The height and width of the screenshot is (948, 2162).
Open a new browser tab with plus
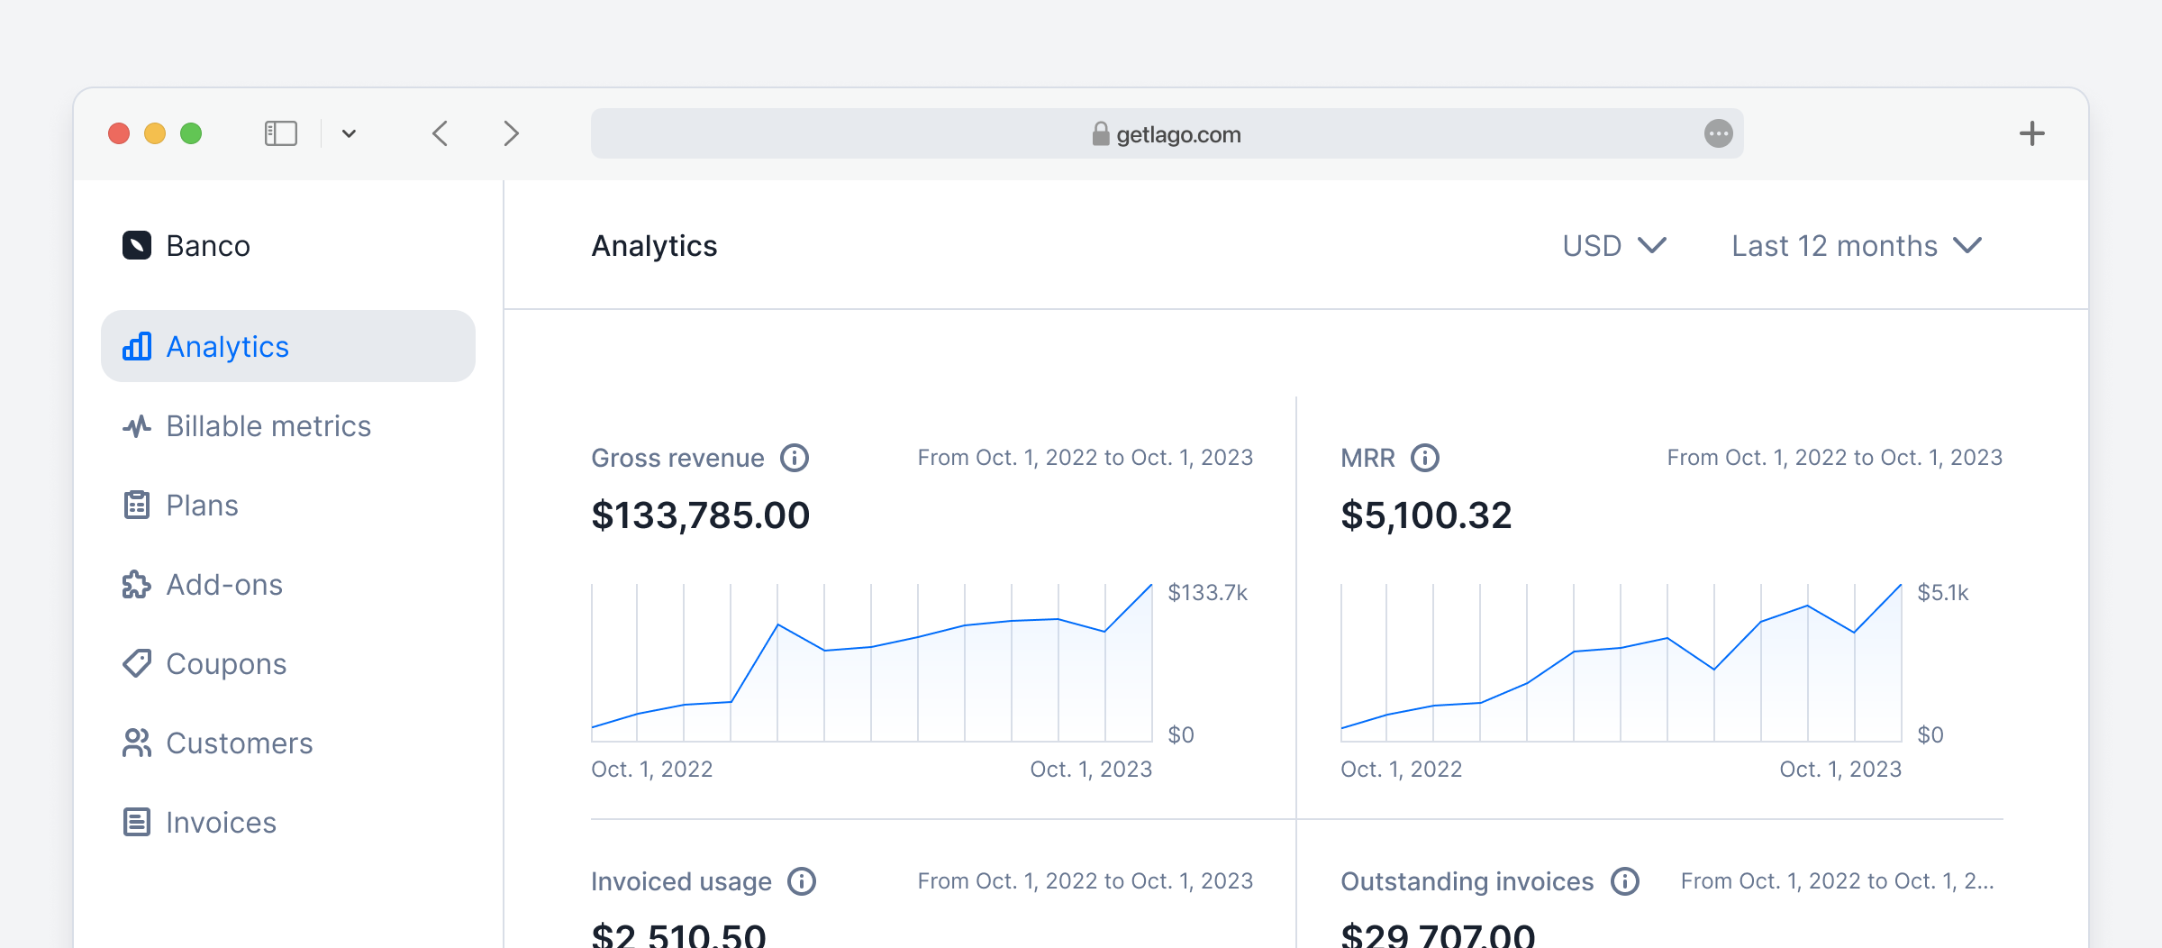pos(2031,134)
